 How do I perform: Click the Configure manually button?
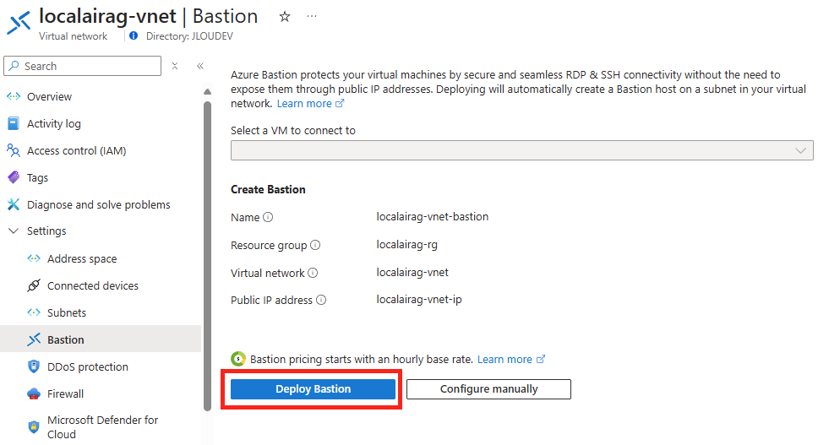point(488,389)
